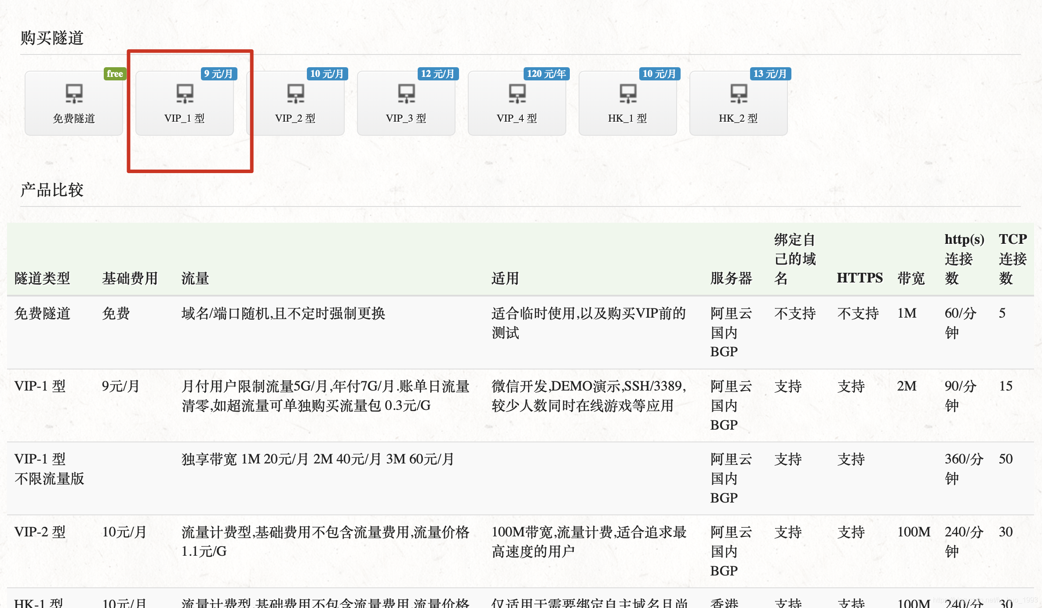This screenshot has width=1042, height=608.
Task: Click the 9元/月 base fee cell
Action: pyautogui.click(x=120, y=386)
